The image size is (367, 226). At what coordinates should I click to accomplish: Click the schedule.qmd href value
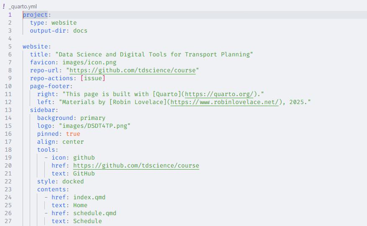tap(95, 213)
